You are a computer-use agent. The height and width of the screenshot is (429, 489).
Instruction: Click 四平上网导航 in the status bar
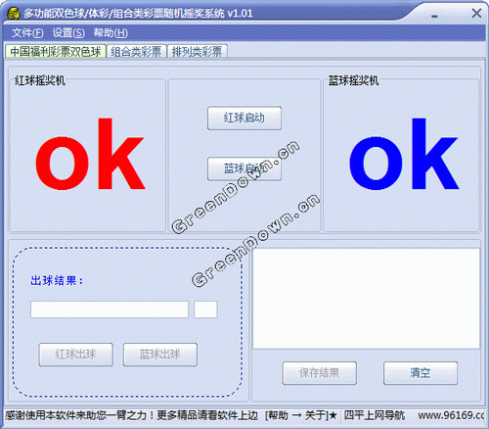[375, 415]
